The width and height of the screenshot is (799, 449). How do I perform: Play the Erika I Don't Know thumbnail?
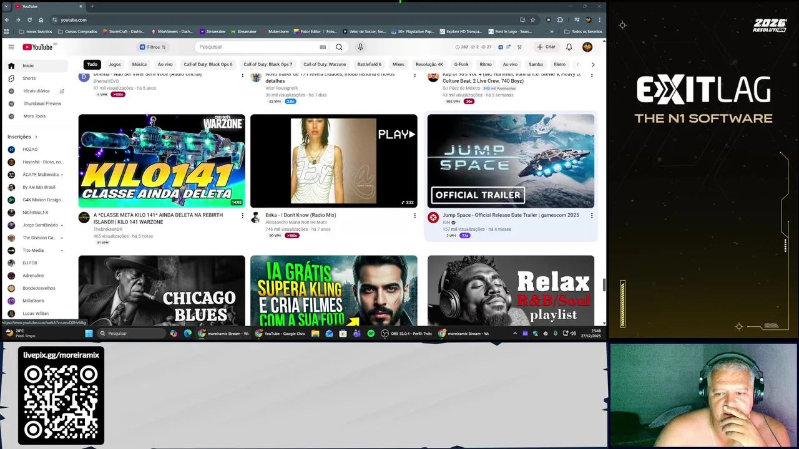(334, 161)
